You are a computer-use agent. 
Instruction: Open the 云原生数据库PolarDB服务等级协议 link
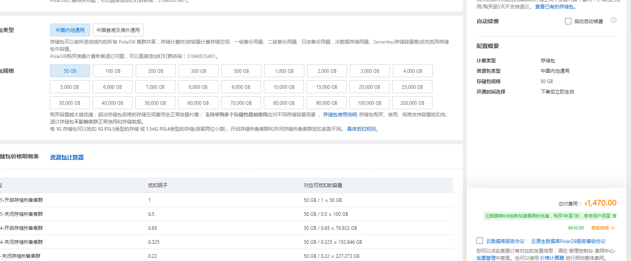(568, 241)
